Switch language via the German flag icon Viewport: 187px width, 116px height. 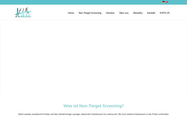click(x=164, y=2)
